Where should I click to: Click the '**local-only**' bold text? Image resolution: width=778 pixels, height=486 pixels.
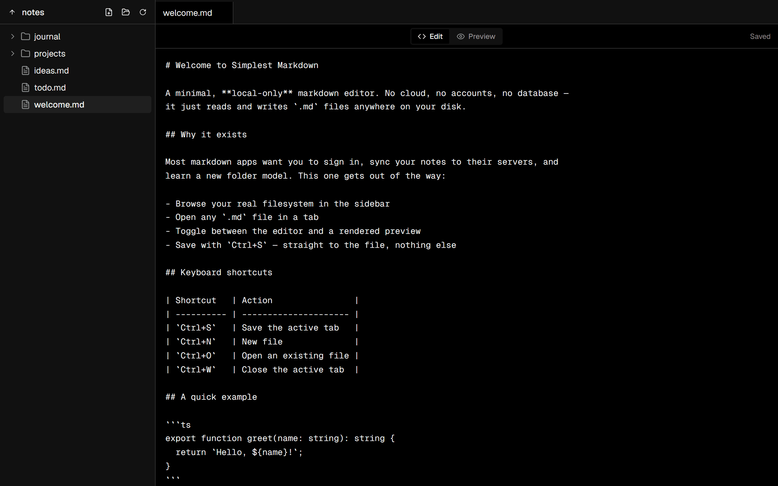click(257, 93)
